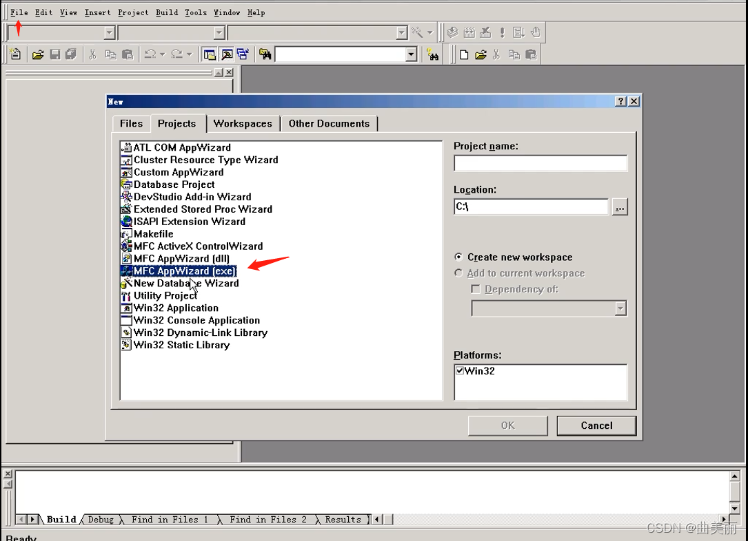Open the first WizardBar class combo dropdown

pyautogui.click(x=110, y=32)
